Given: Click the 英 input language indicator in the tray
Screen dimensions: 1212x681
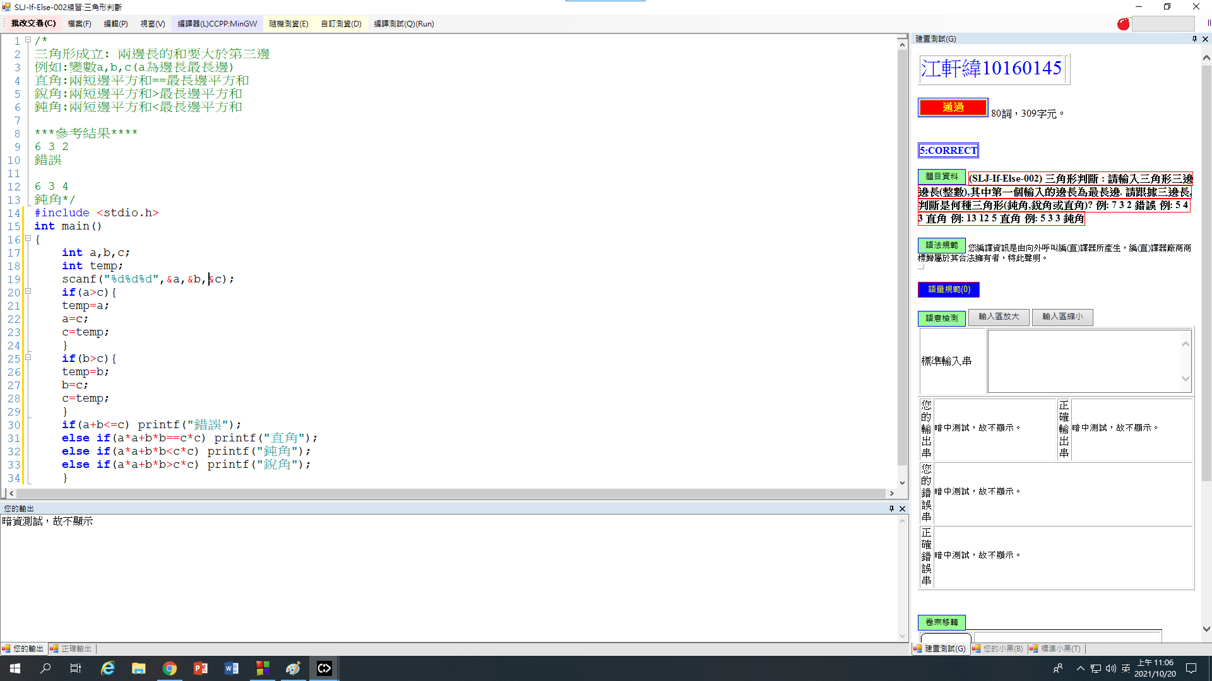Looking at the screenshot, I should pos(1125,668).
